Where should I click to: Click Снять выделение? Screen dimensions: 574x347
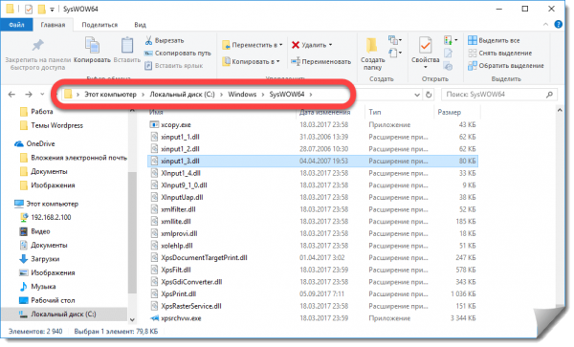[500, 53]
